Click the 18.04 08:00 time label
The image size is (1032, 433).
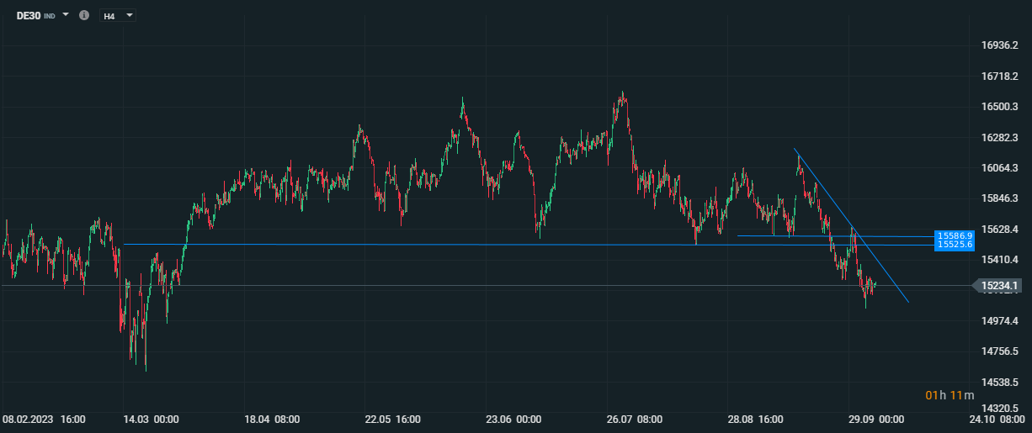tap(272, 419)
